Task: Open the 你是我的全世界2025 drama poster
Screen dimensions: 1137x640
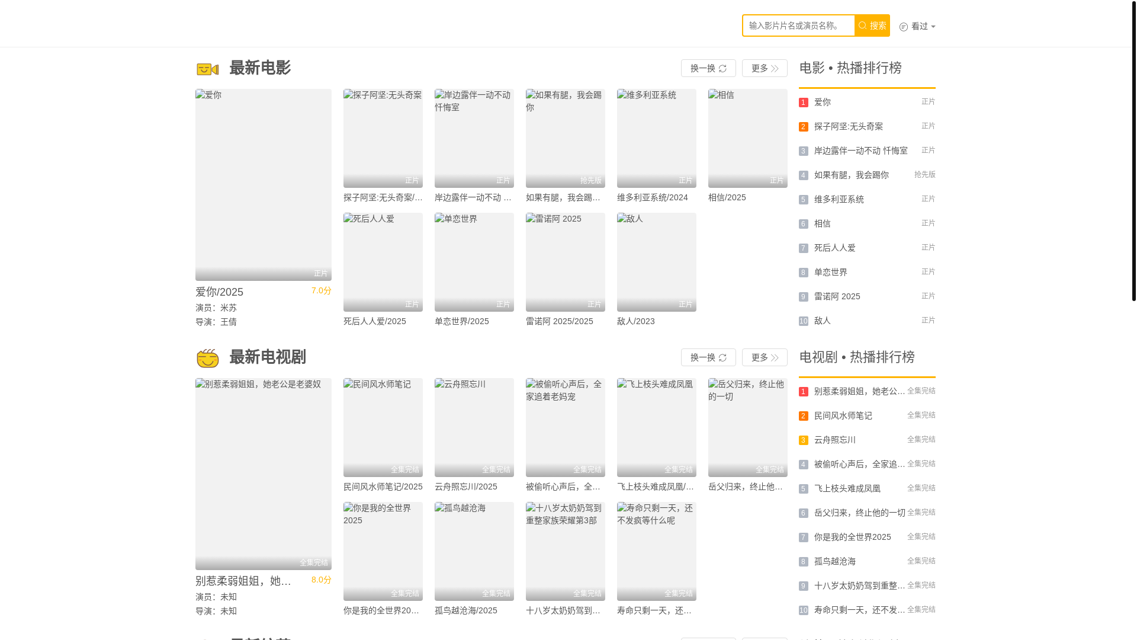Action: (x=383, y=551)
